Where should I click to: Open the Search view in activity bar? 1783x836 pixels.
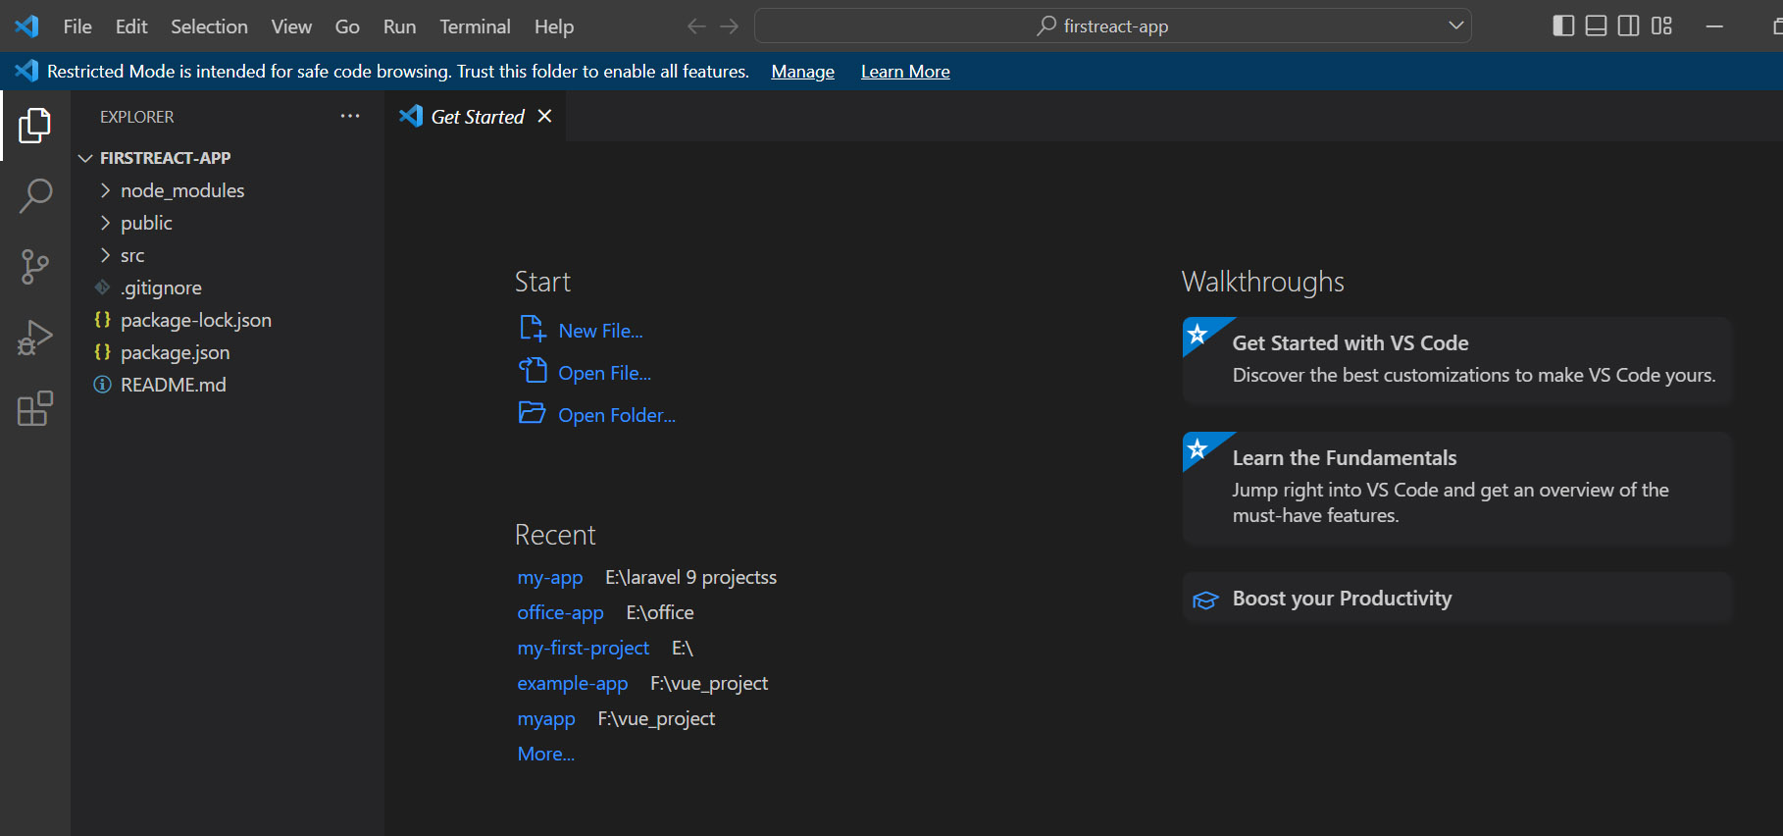tap(35, 195)
